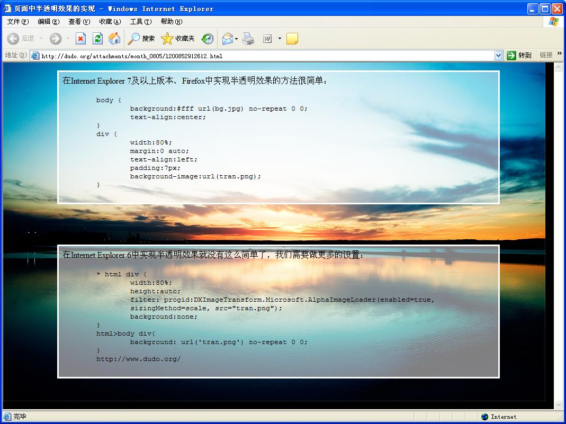This screenshot has width=566, height=424.
Task: Click the http://www.dudo.org/ text
Action: 138,359
